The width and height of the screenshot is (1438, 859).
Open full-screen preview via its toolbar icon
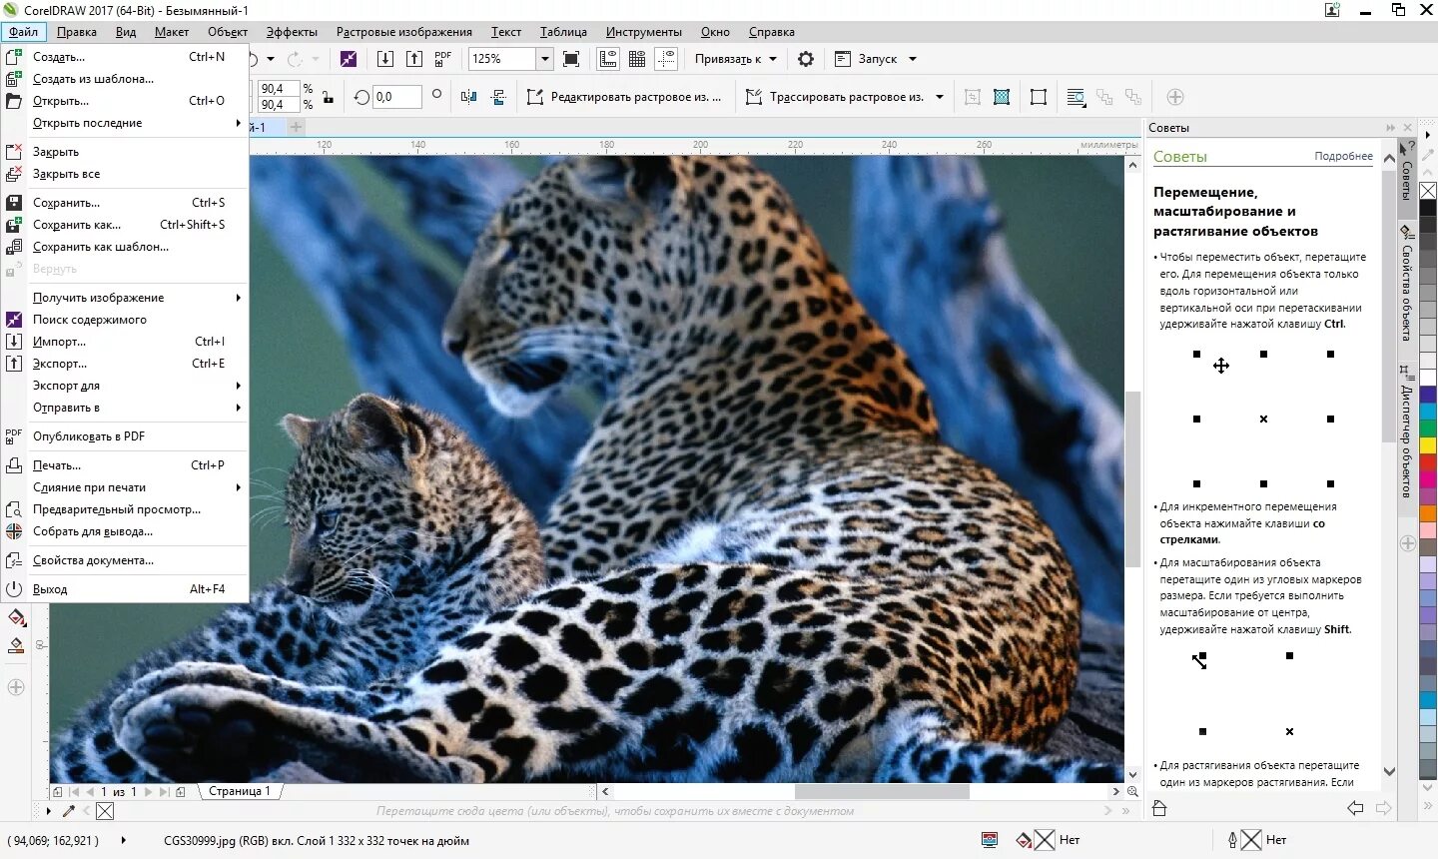(x=571, y=59)
